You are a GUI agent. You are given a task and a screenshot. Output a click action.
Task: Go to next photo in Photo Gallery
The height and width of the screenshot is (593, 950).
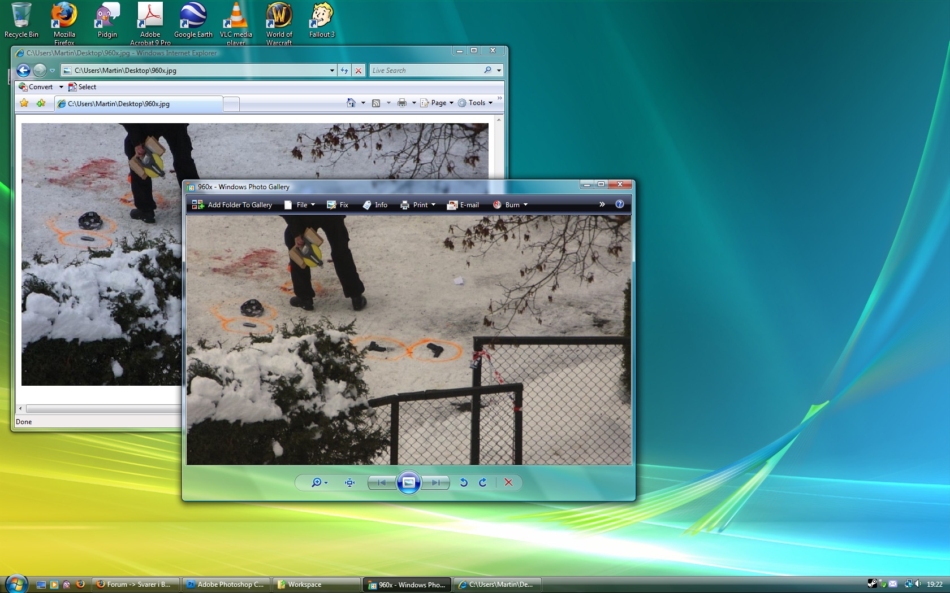coord(435,482)
